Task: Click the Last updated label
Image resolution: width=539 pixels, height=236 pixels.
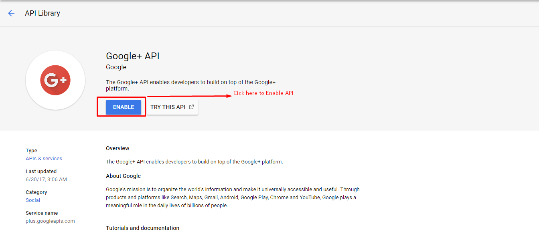Action: pyautogui.click(x=41, y=171)
